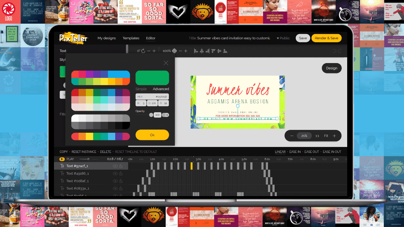Click the current green color preview
Screen dimensions: 404x227
click(152, 78)
